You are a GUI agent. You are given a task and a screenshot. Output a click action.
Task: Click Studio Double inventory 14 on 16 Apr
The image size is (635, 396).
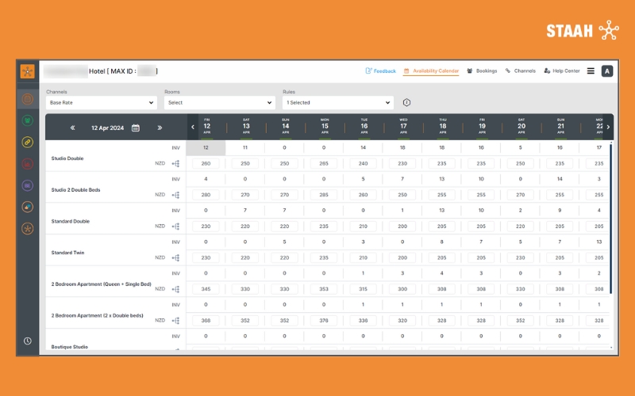click(x=363, y=148)
